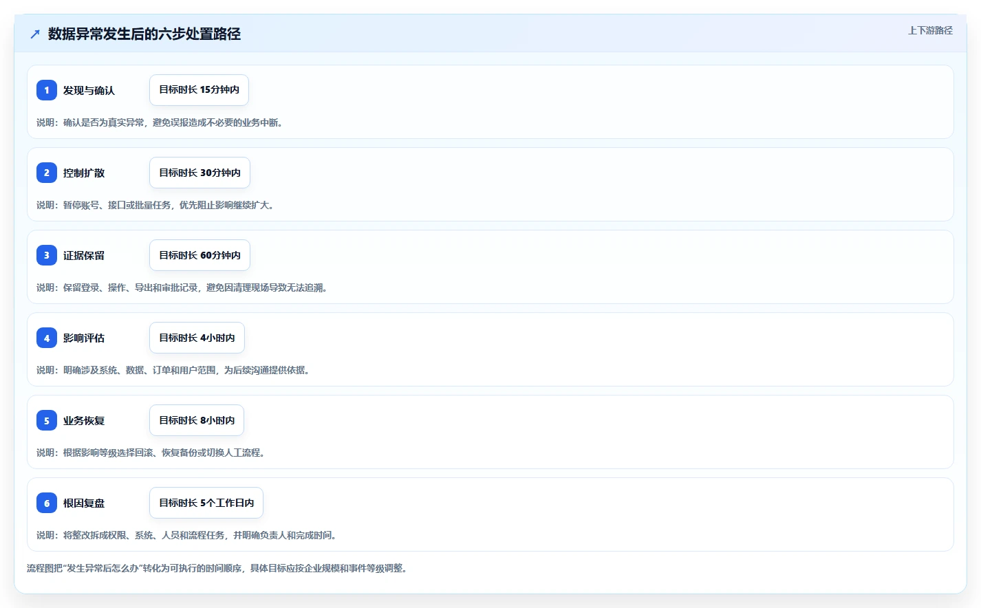The image size is (981, 608).
Task: Click the step number 3 badge
Action: click(x=47, y=255)
